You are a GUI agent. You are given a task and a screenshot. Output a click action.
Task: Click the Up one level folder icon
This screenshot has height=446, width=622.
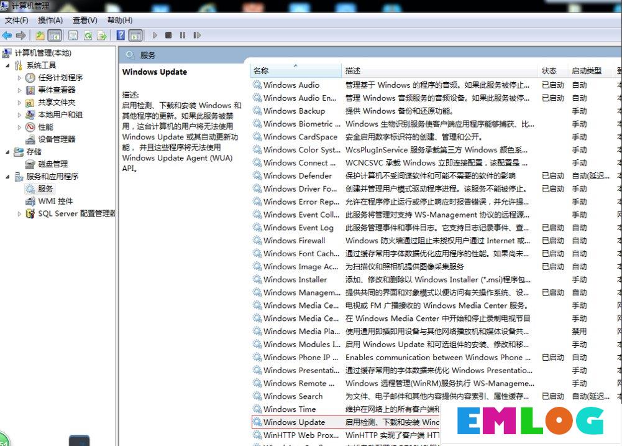(40, 35)
